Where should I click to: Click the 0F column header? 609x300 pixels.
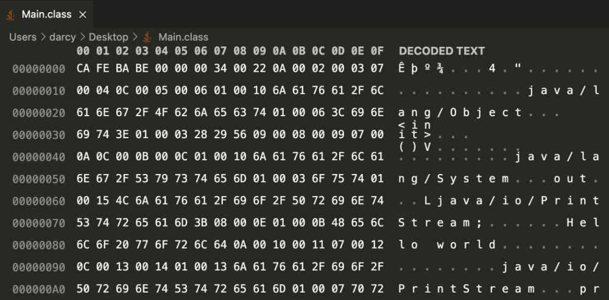coord(377,51)
